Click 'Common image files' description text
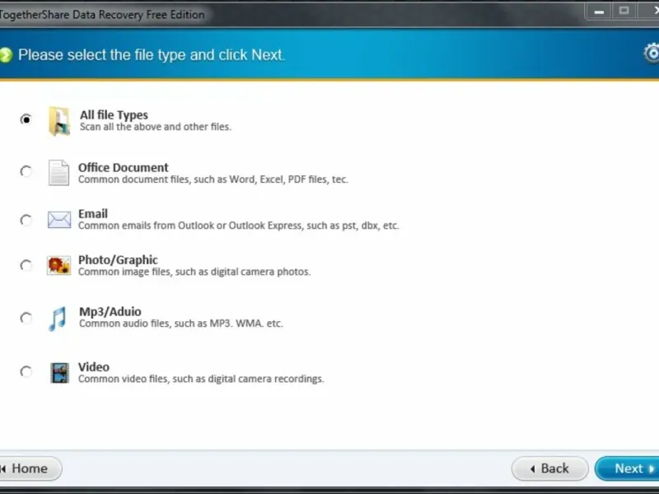 pyautogui.click(x=194, y=272)
